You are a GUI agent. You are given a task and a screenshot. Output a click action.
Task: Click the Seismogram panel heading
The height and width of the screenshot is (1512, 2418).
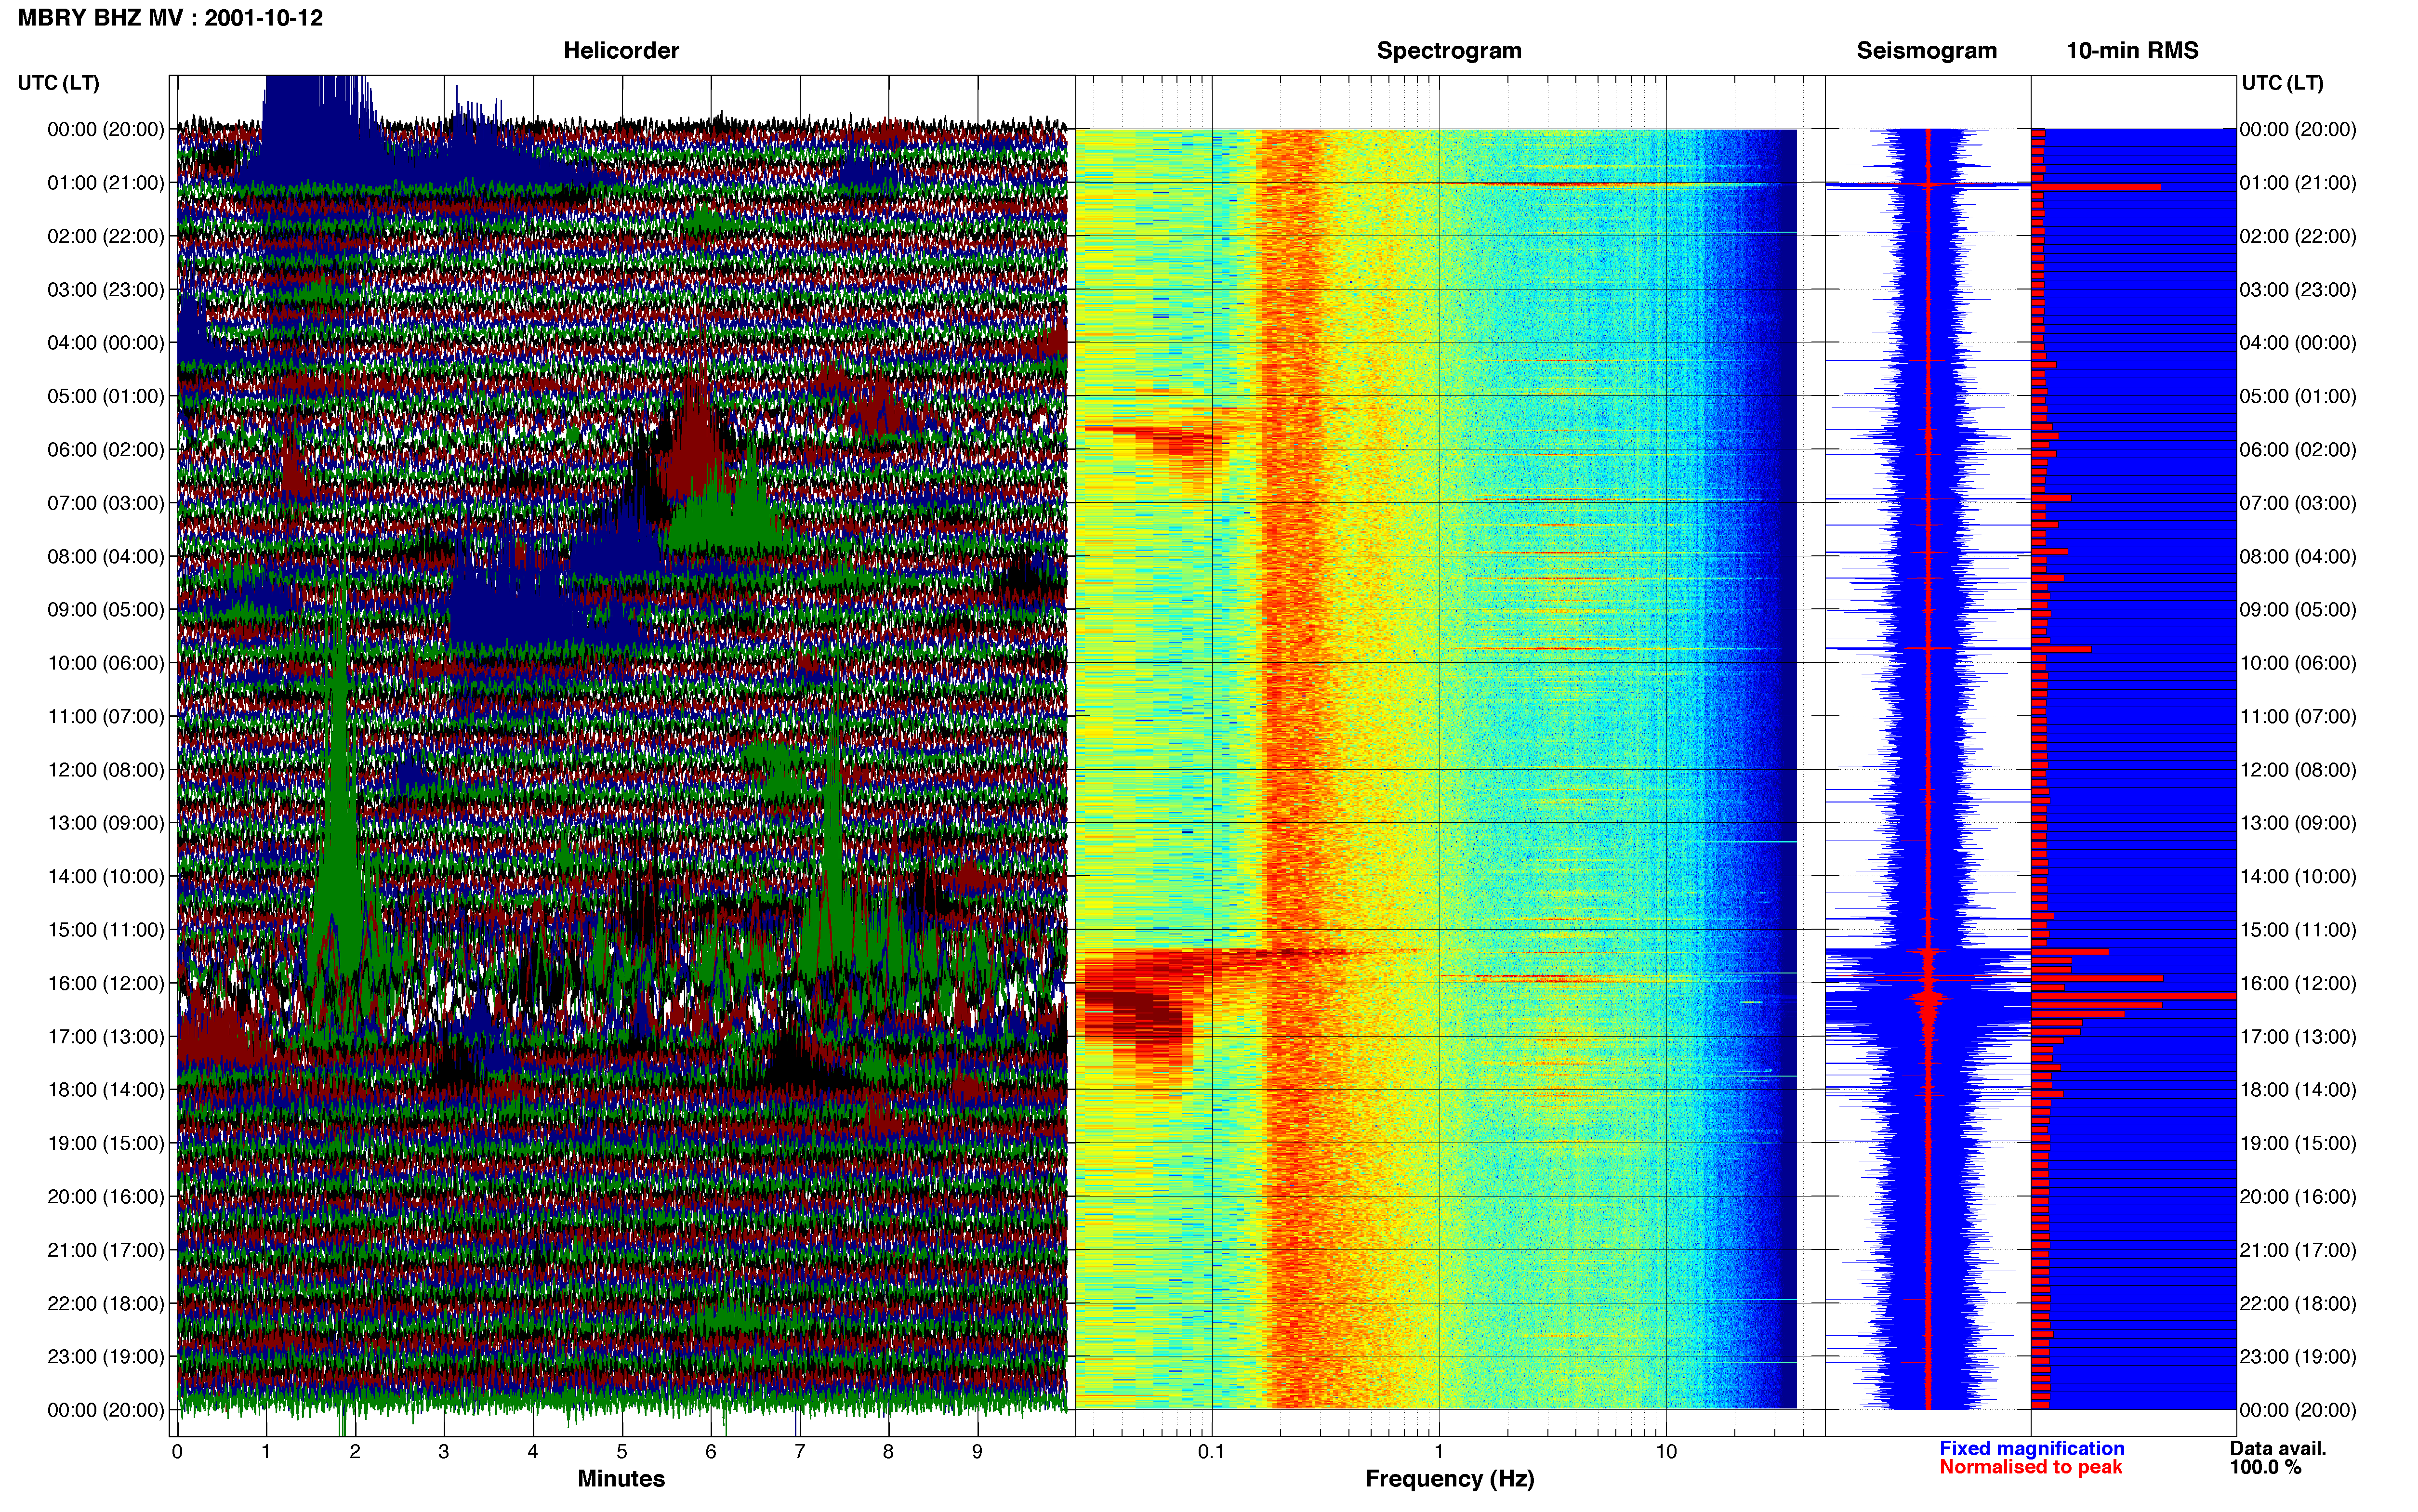[1926, 50]
